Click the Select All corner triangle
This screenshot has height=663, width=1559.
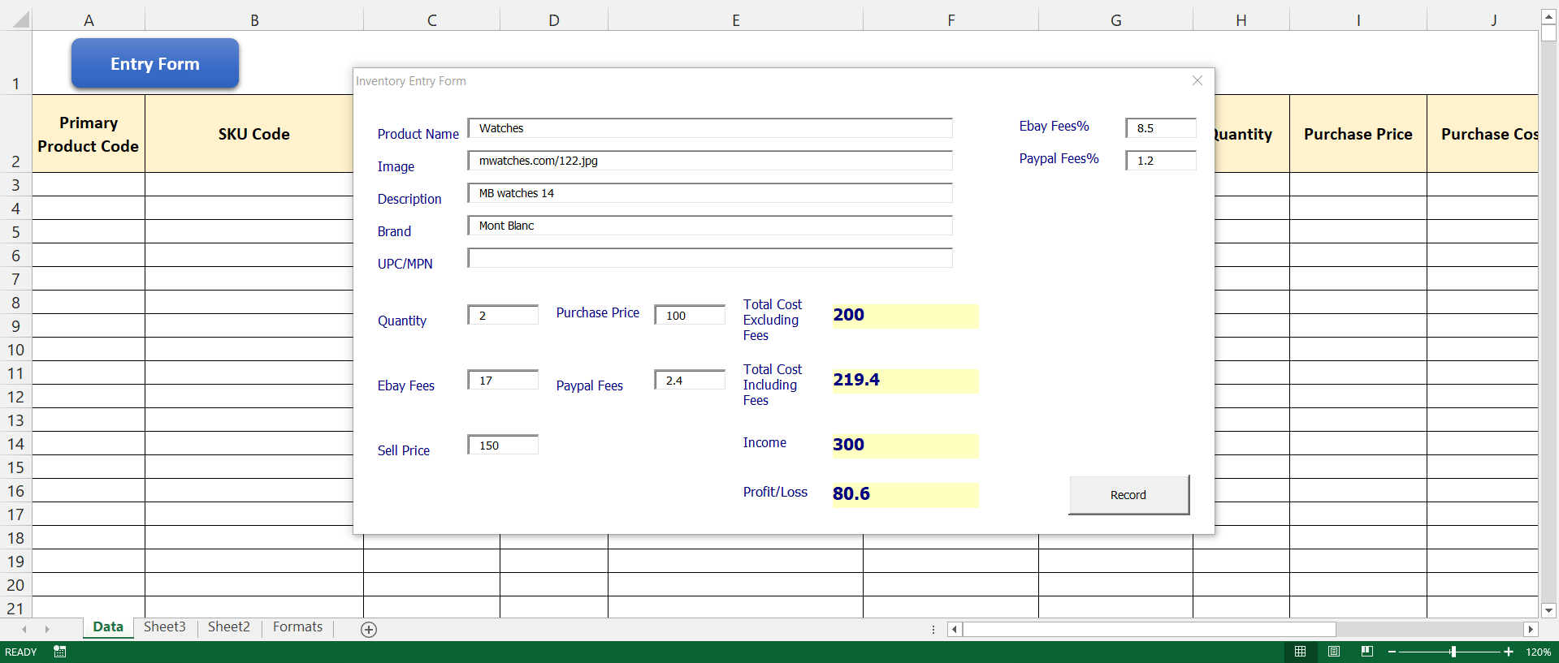pyautogui.click(x=21, y=19)
